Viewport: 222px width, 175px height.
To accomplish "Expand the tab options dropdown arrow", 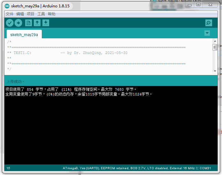I will coord(207,33).
